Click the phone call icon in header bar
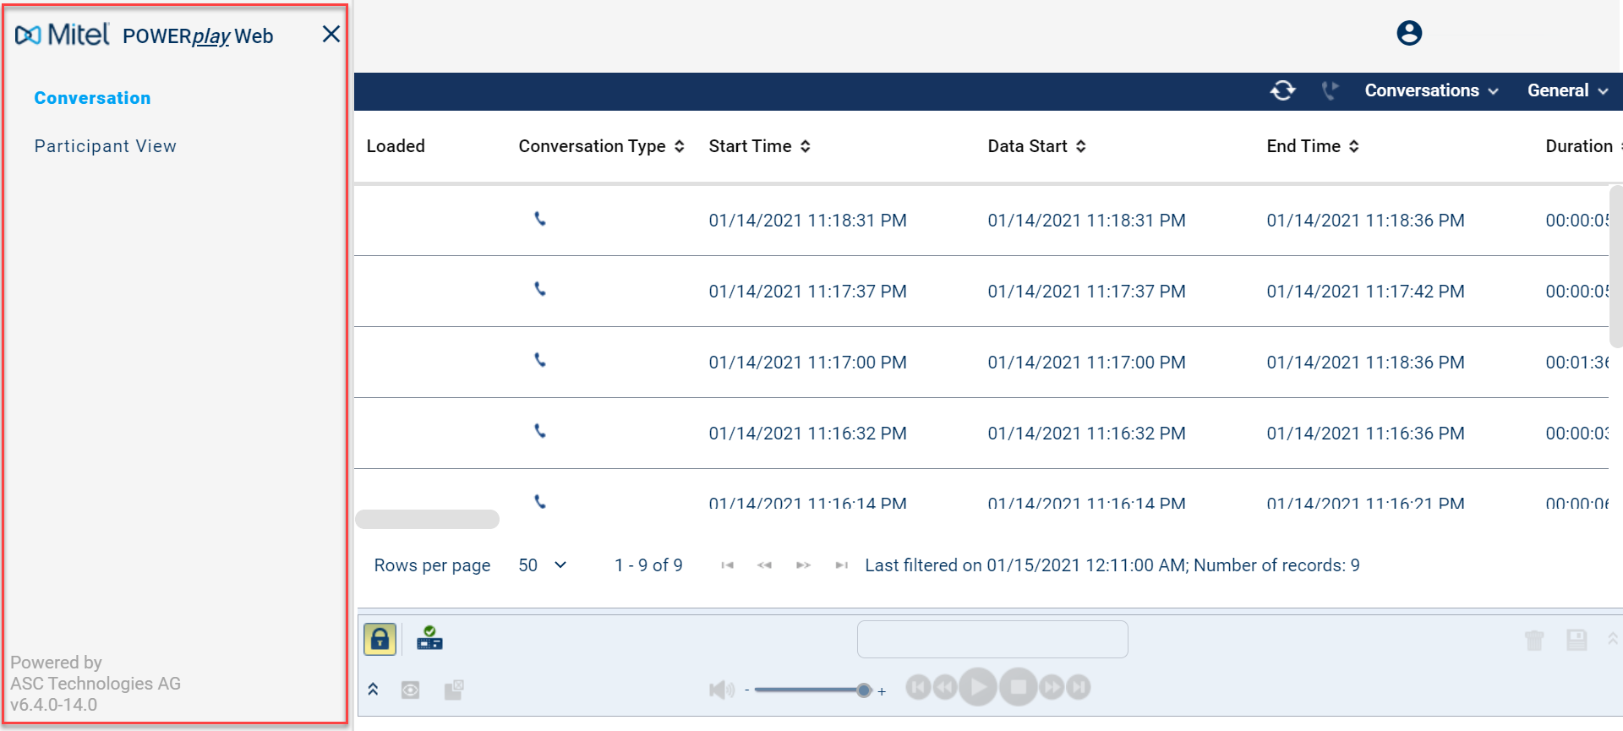 point(1330,90)
